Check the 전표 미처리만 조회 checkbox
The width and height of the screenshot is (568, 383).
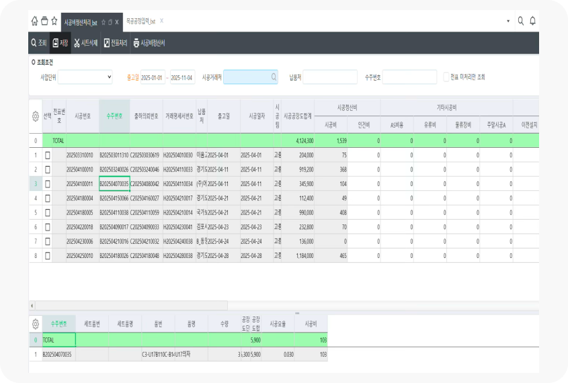point(446,77)
